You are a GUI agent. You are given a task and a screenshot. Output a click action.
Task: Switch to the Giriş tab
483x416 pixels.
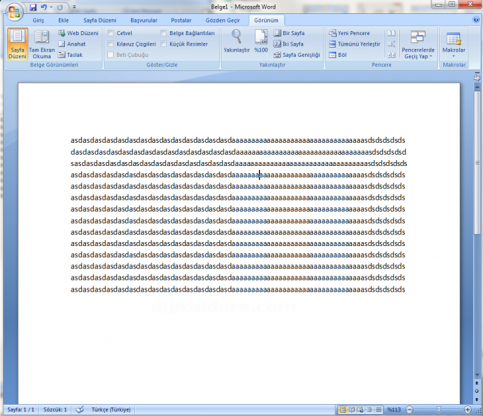point(38,21)
